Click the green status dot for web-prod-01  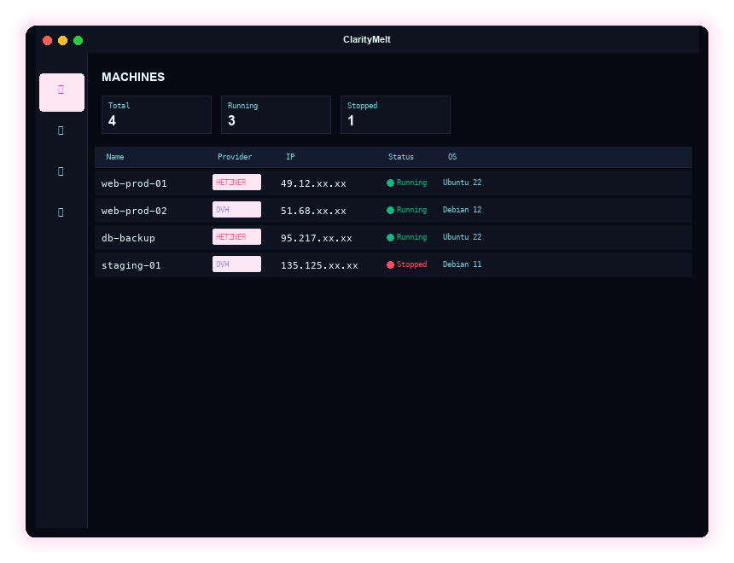click(x=390, y=183)
